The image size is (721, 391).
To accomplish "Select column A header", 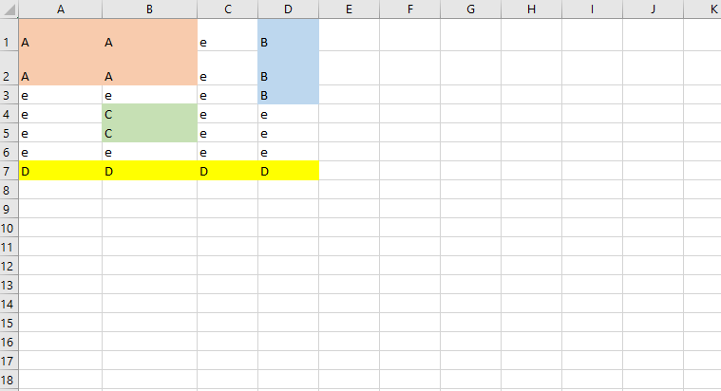I will tap(60, 9).
